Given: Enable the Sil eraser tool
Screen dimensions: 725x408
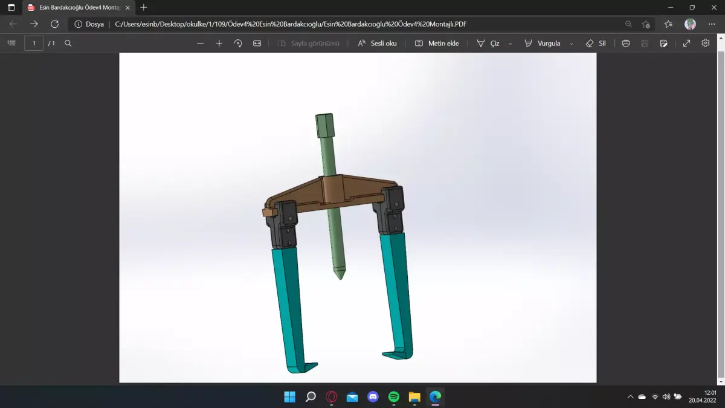Looking at the screenshot, I should pyautogui.click(x=595, y=43).
